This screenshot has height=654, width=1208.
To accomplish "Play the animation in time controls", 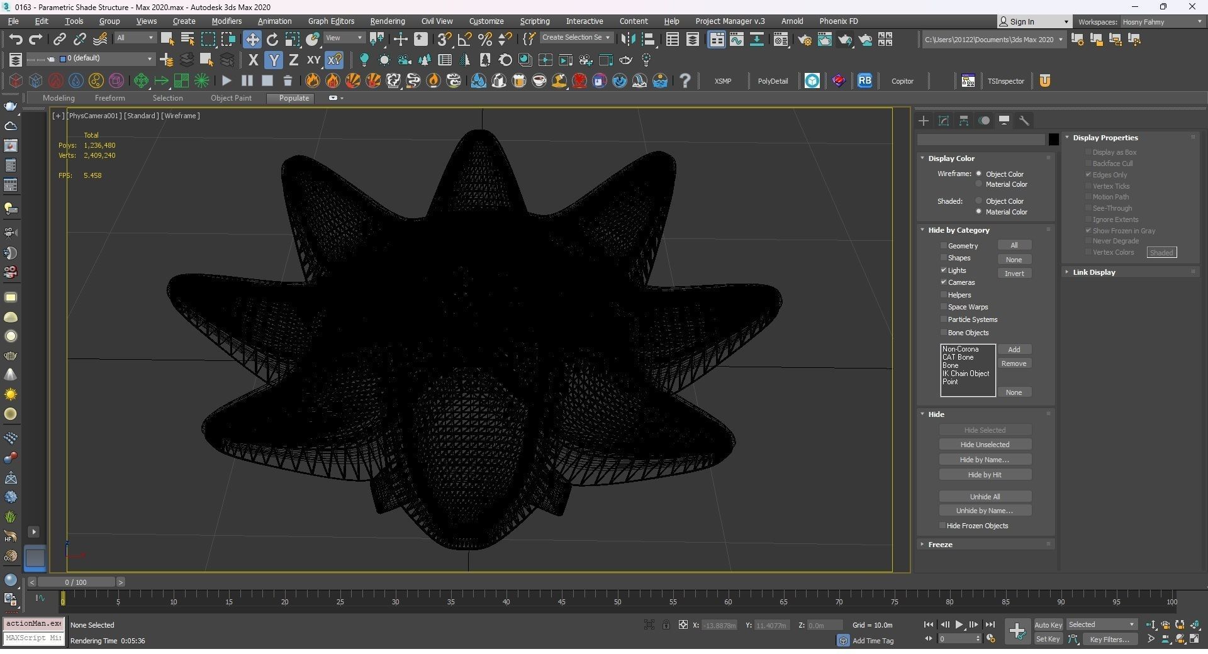I will [959, 624].
